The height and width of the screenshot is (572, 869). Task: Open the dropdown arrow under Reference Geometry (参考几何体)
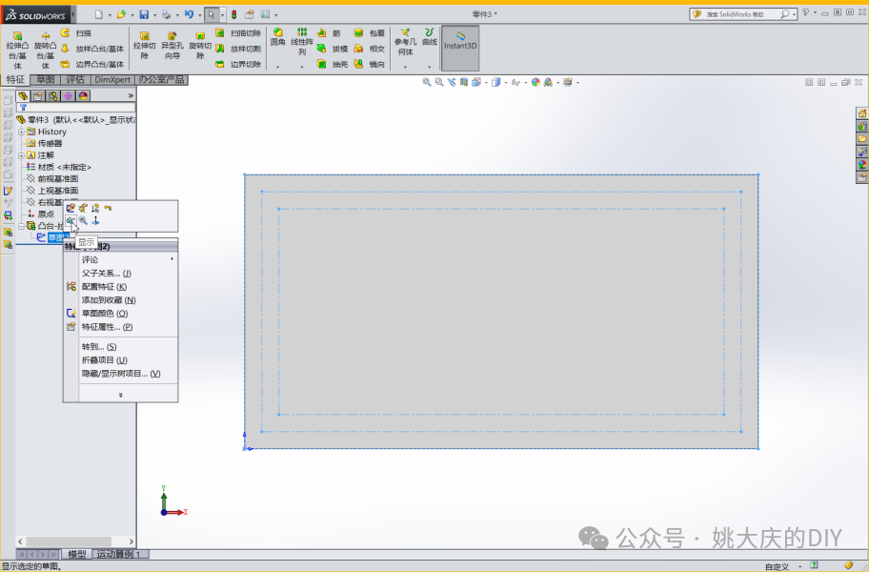tap(405, 67)
